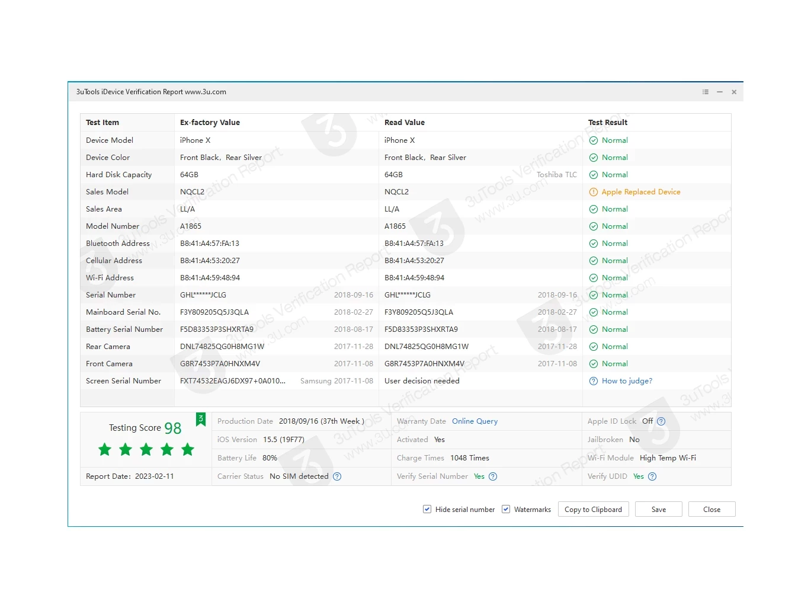Toggle the Watermarks checkbox

[x=506, y=509]
